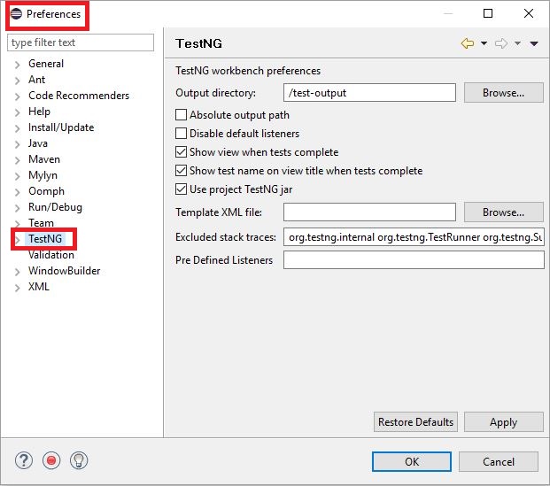Expand the XML tree node
Screen dimensions: 550x486
[x=18, y=288]
